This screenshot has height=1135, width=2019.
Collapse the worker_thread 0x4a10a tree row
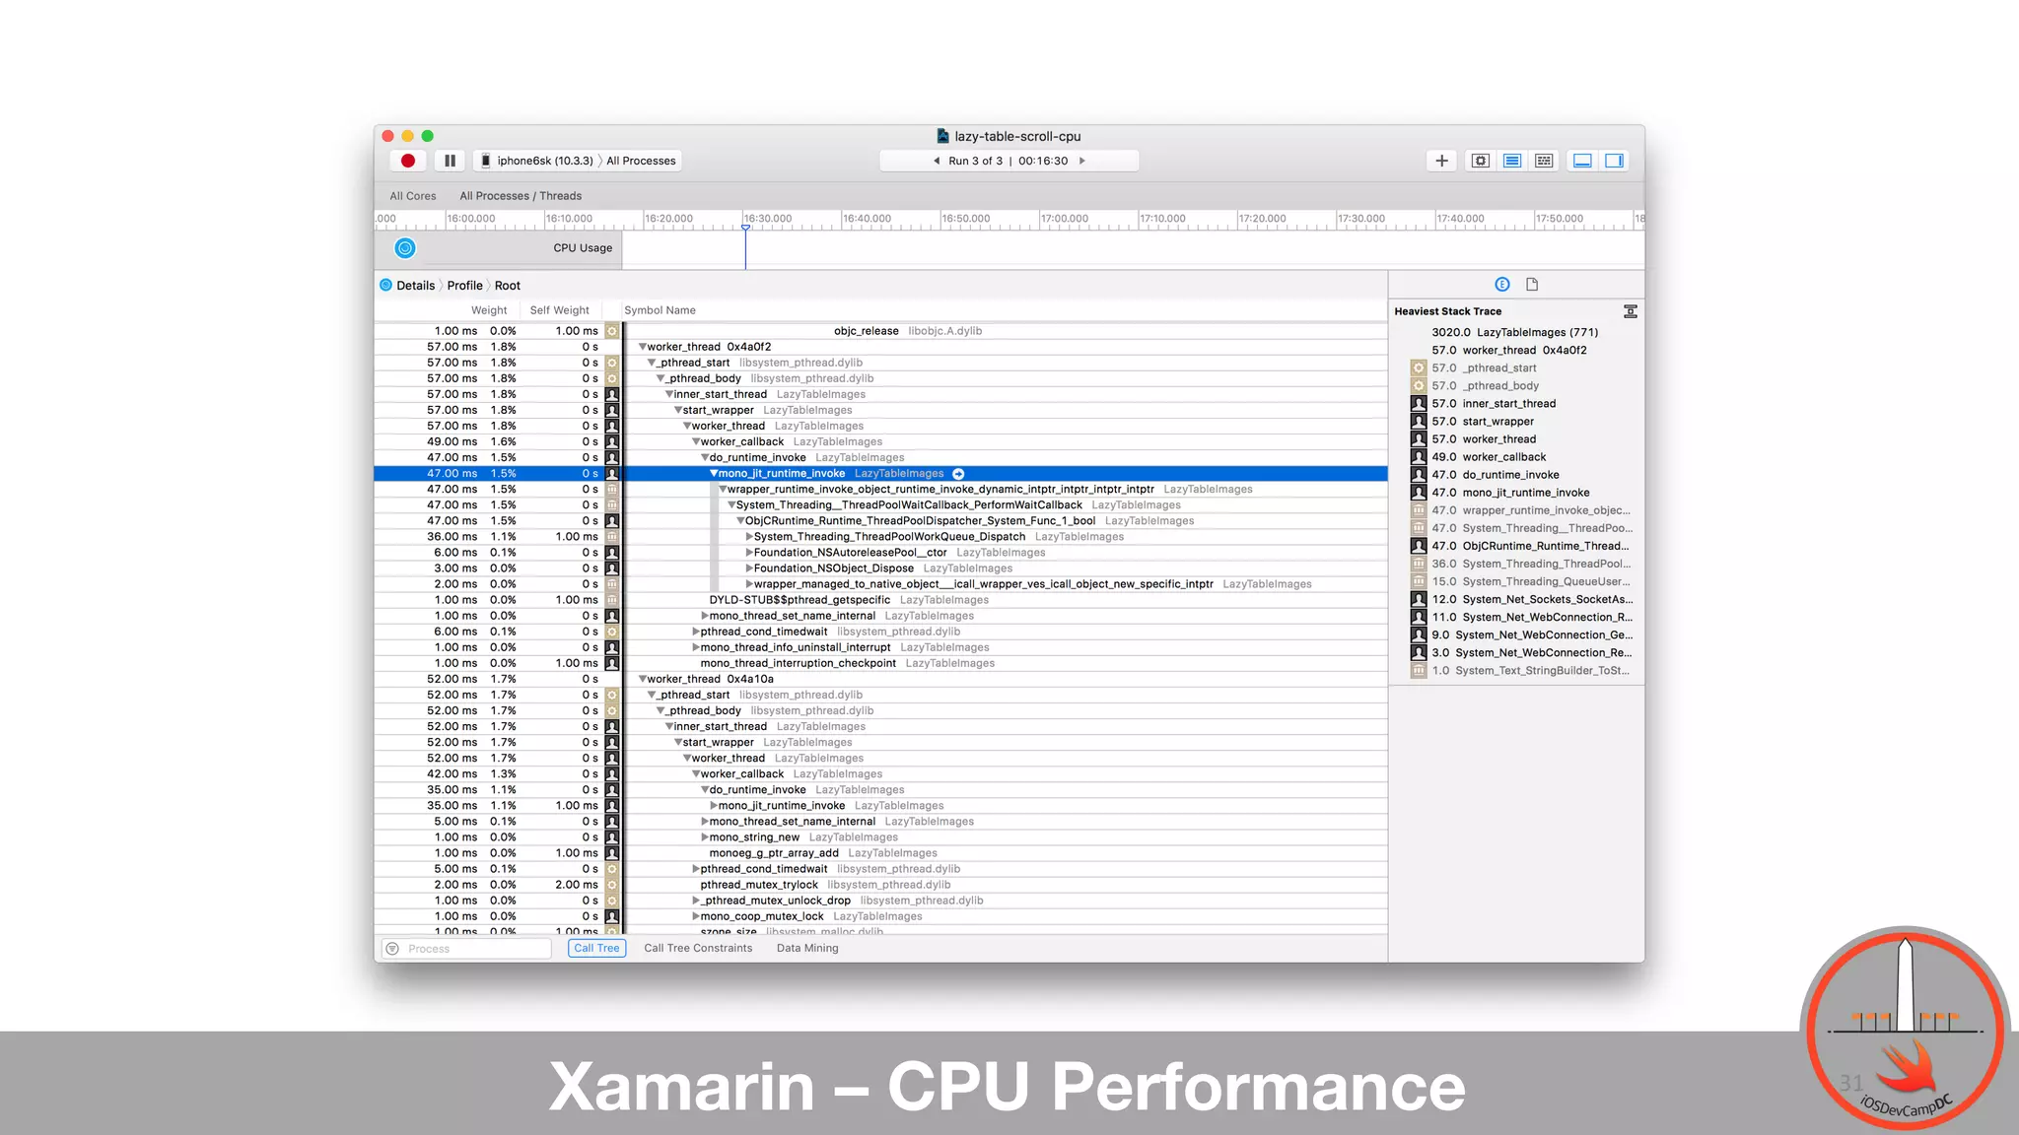(x=642, y=679)
